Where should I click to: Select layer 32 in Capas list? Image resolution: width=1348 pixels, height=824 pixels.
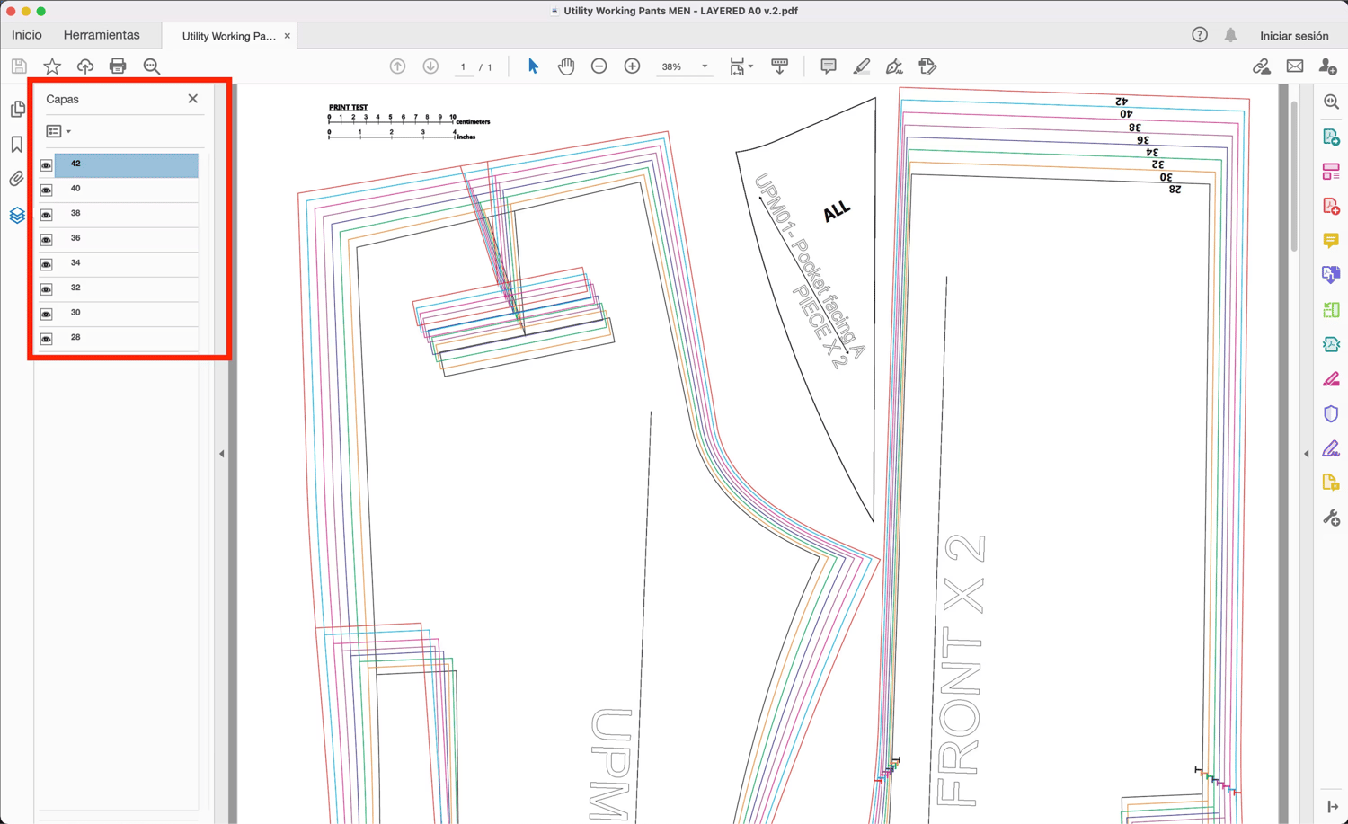point(127,288)
